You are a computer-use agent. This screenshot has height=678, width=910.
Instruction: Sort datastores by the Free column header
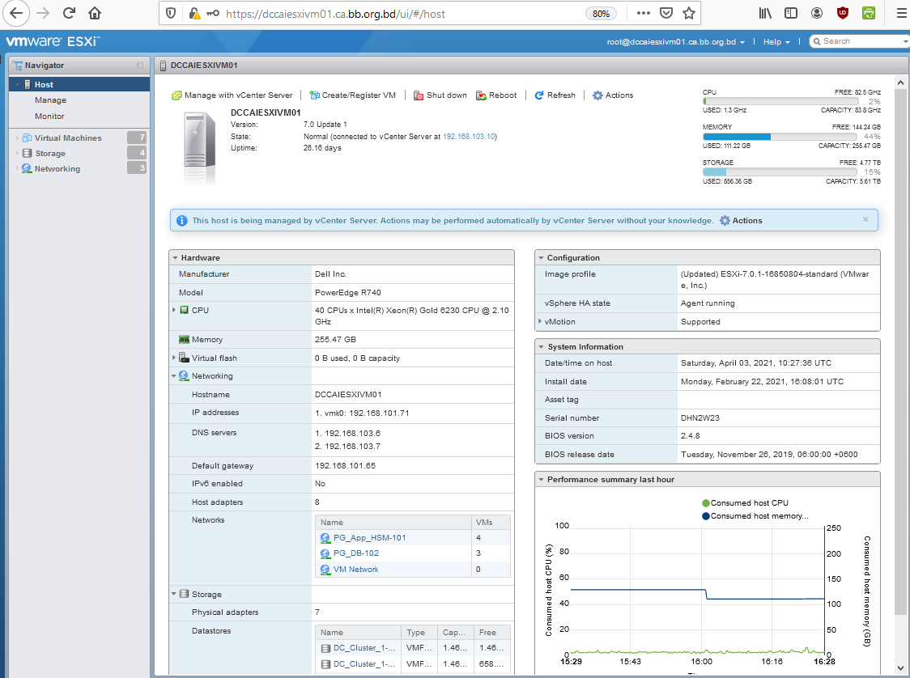[x=492, y=632]
